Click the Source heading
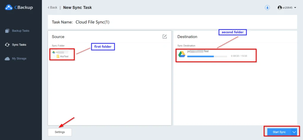Viewport: 303px width, 140px height. [58, 37]
